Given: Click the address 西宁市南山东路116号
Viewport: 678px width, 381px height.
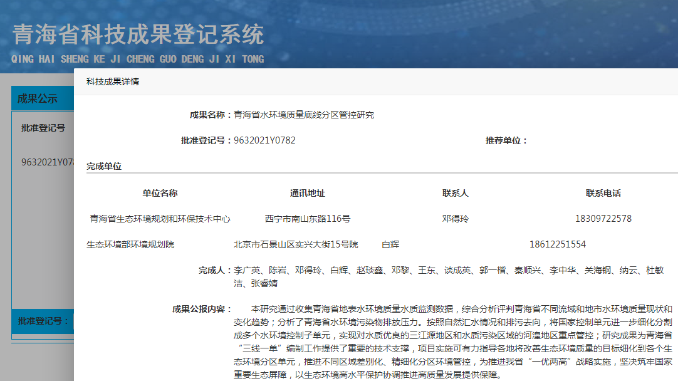Looking at the screenshot, I should click(x=307, y=219).
